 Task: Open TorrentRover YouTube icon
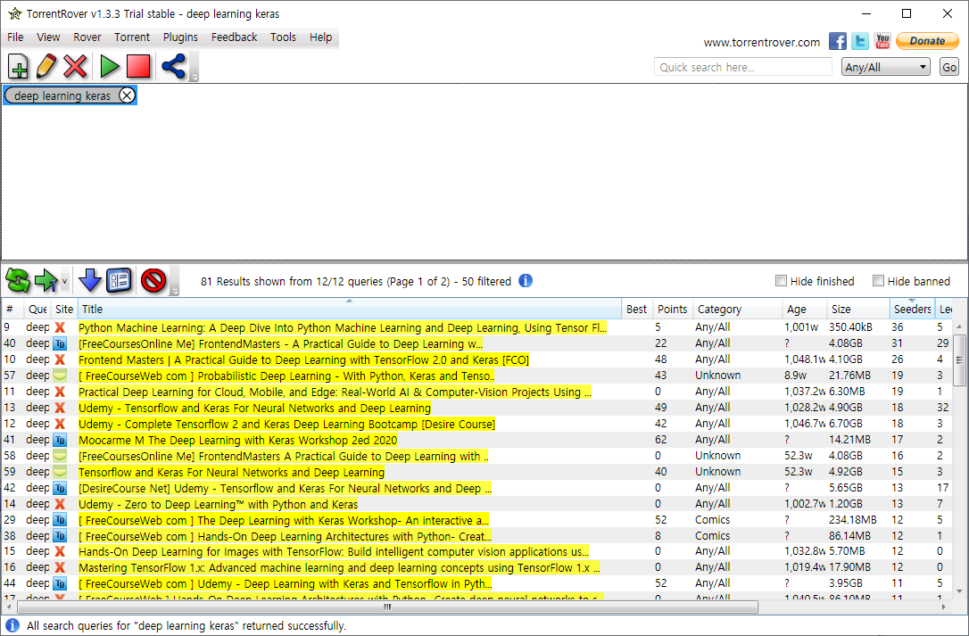coord(882,41)
